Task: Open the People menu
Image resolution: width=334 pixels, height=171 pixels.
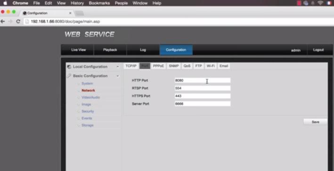Action: point(121,3)
